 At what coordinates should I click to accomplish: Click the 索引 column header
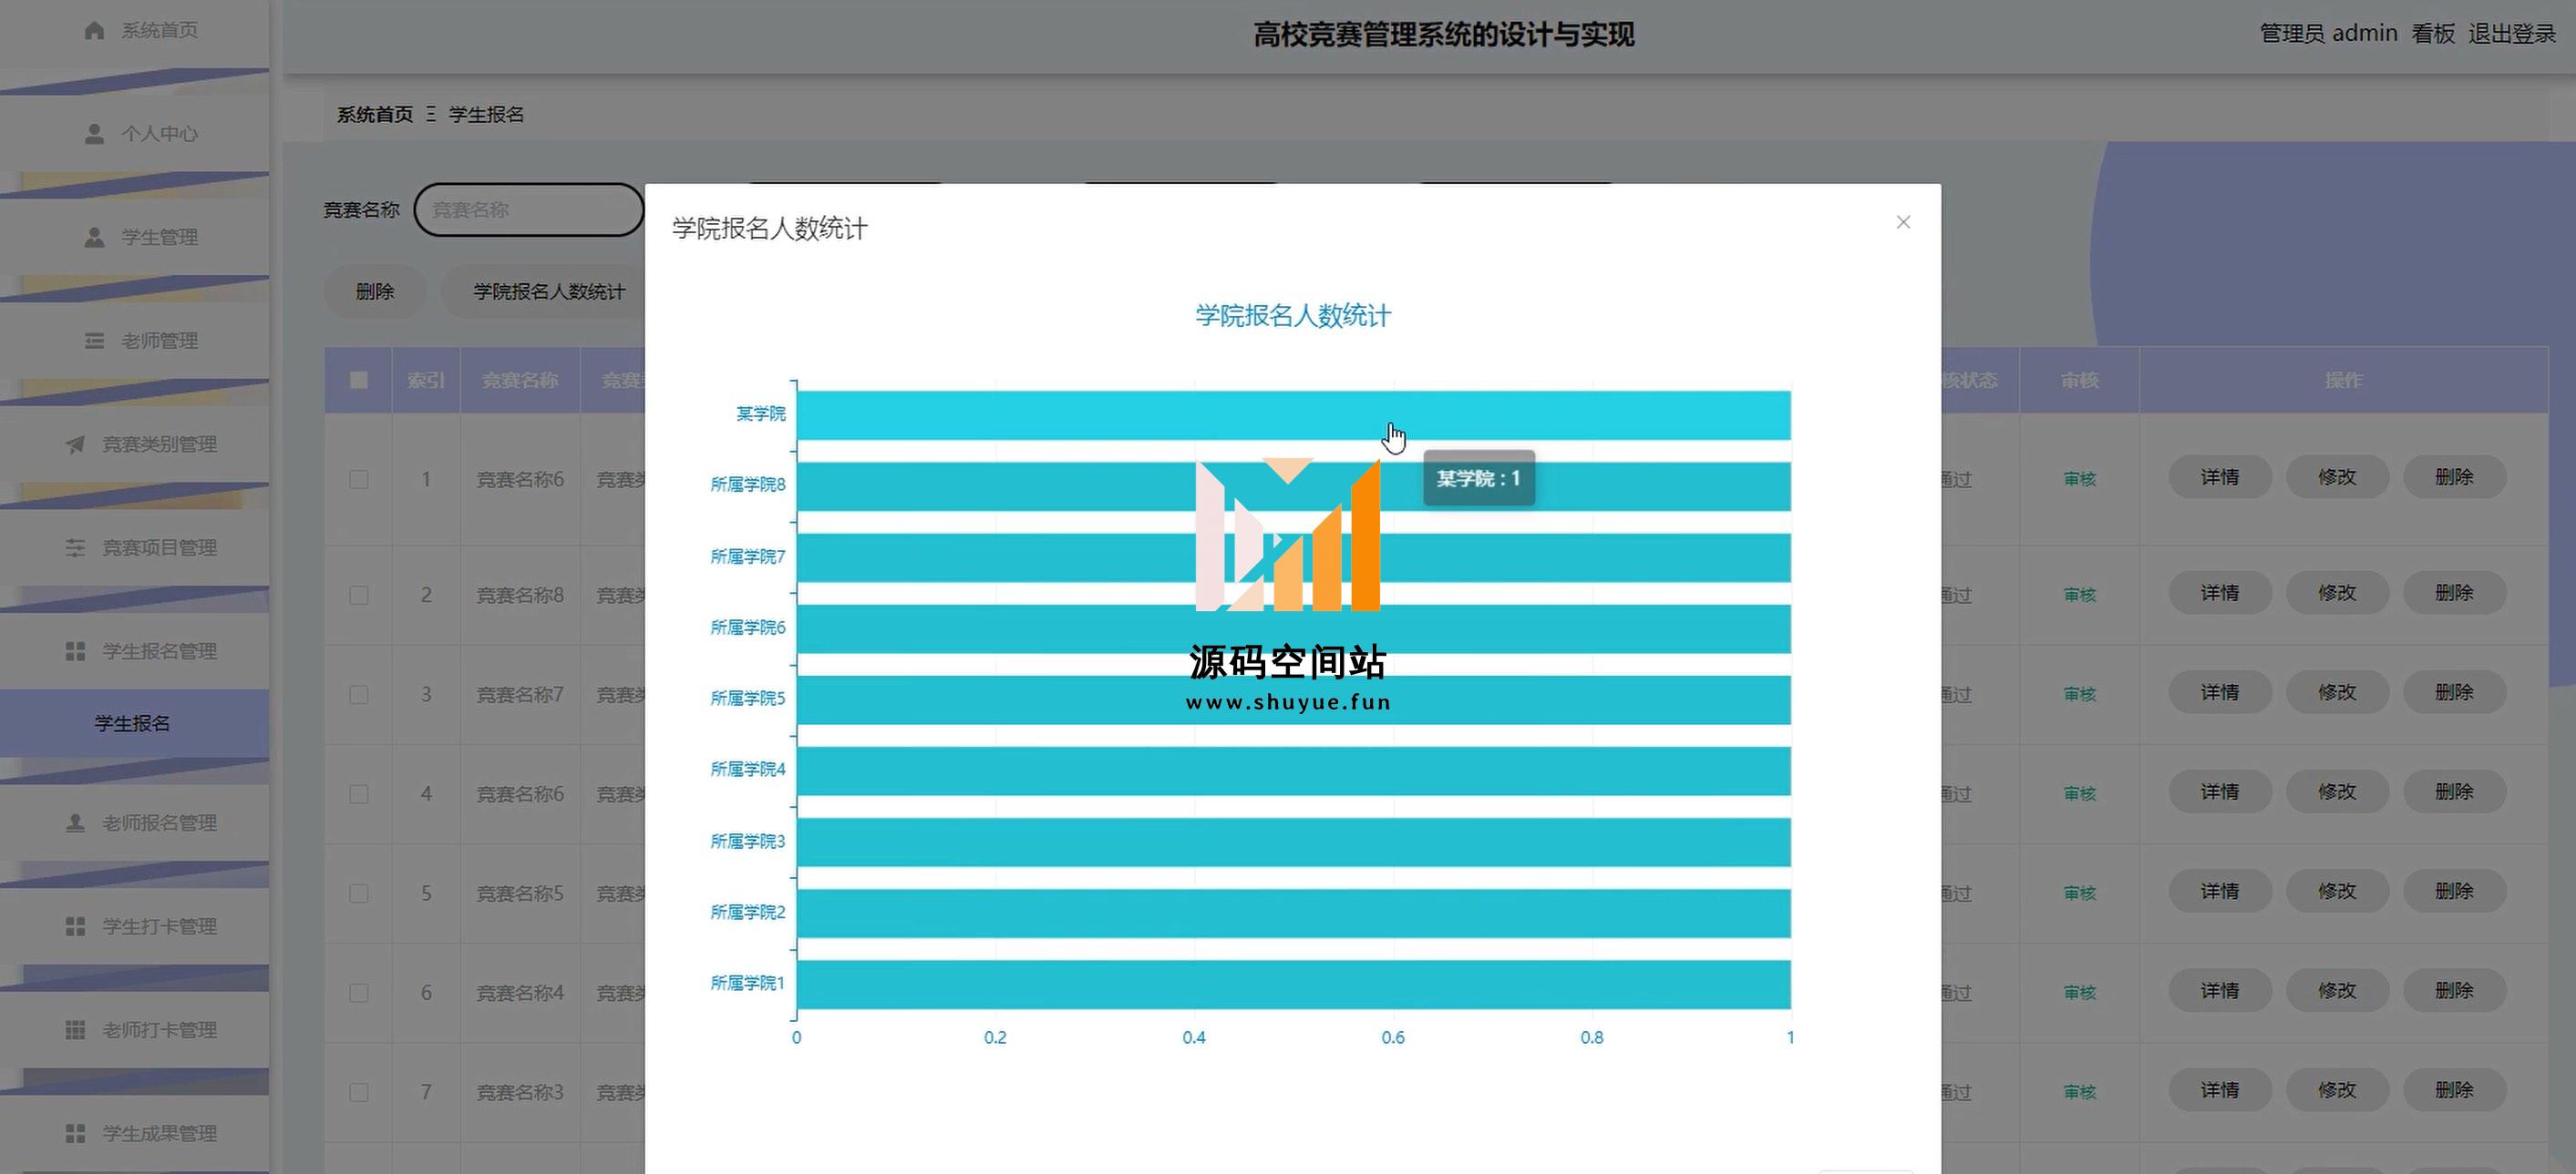click(426, 381)
